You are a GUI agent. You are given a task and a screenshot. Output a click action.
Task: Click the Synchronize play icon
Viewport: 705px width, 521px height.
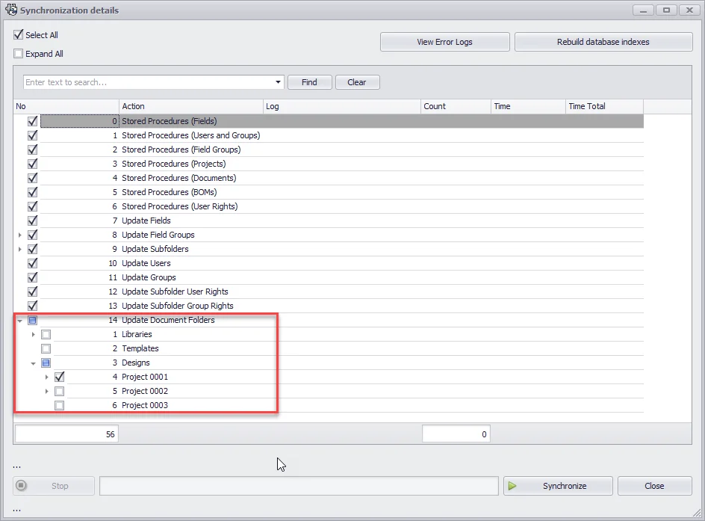coord(512,486)
